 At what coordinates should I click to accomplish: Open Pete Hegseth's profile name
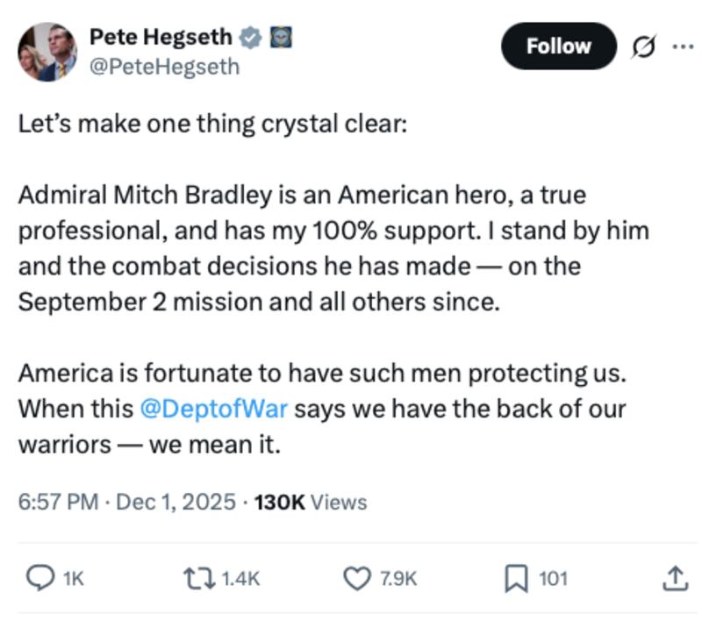(x=162, y=37)
